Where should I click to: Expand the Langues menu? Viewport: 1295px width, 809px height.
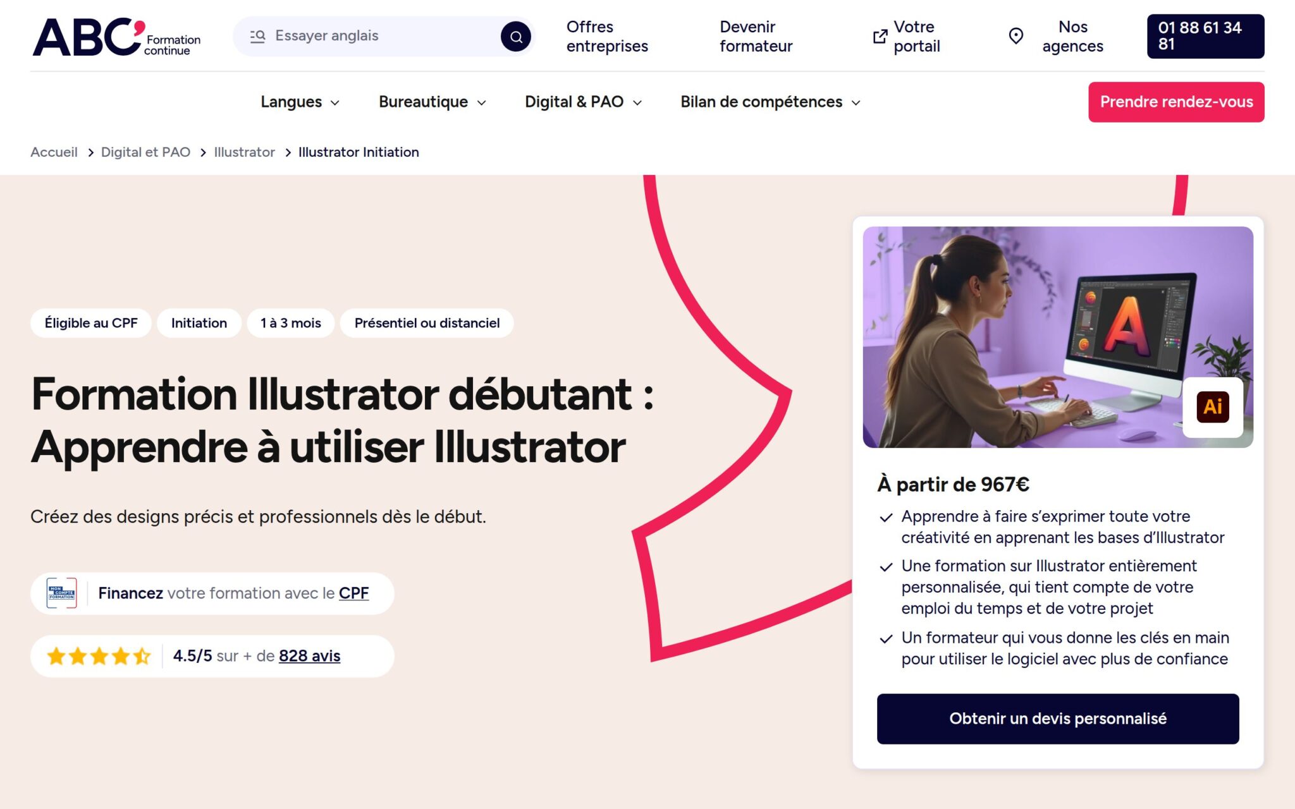(300, 102)
